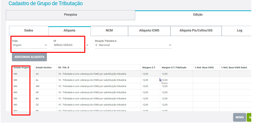Select the row with destination AC

click(x=132, y=74)
